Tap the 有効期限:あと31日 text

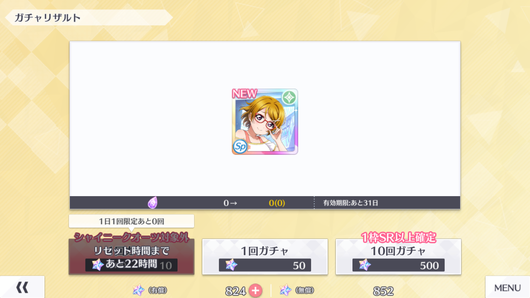350,203
